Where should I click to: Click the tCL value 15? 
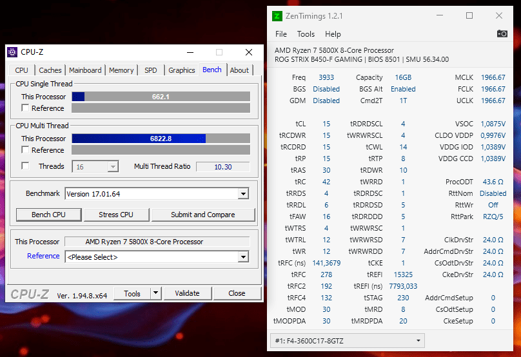point(326,124)
